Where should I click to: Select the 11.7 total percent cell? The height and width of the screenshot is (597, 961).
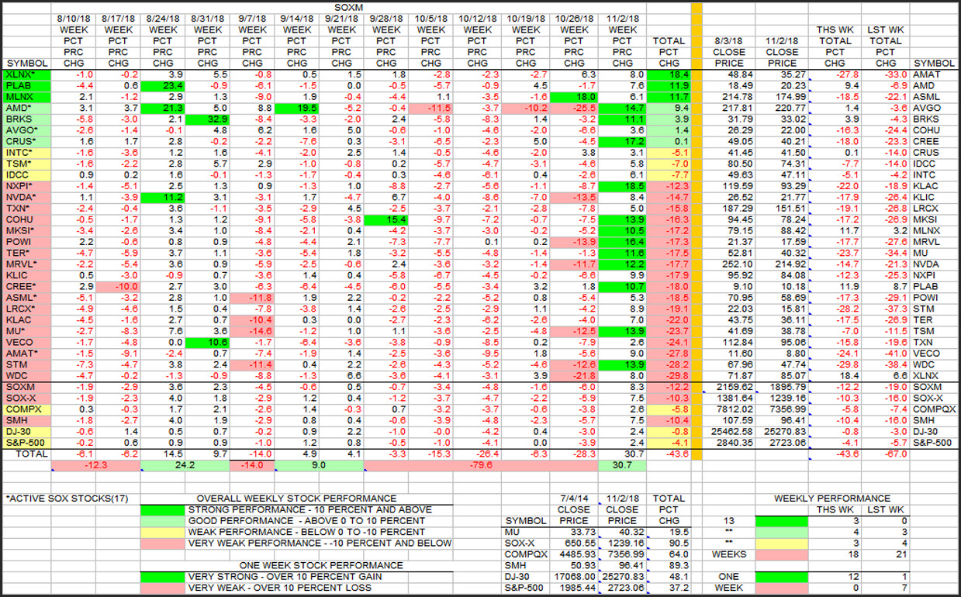point(669,97)
